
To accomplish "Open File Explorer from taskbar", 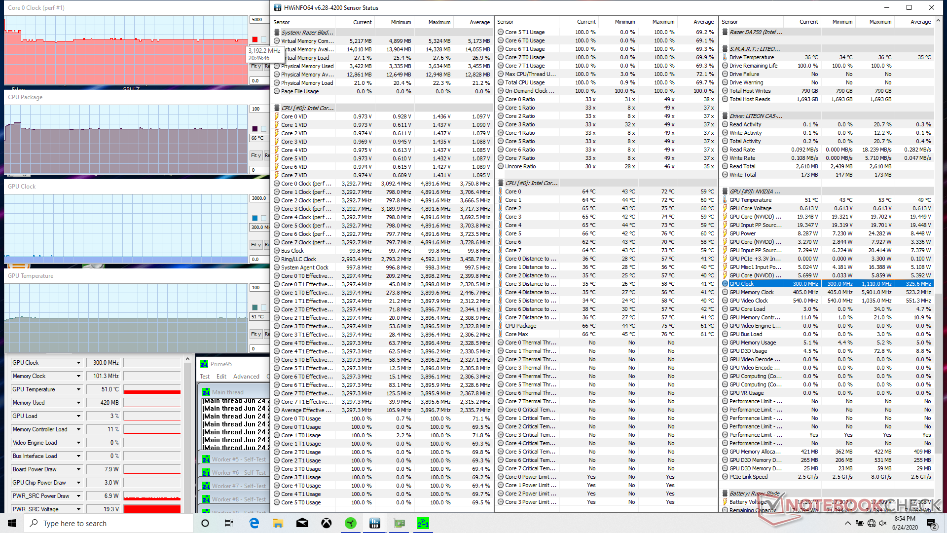I will (278, 523).
